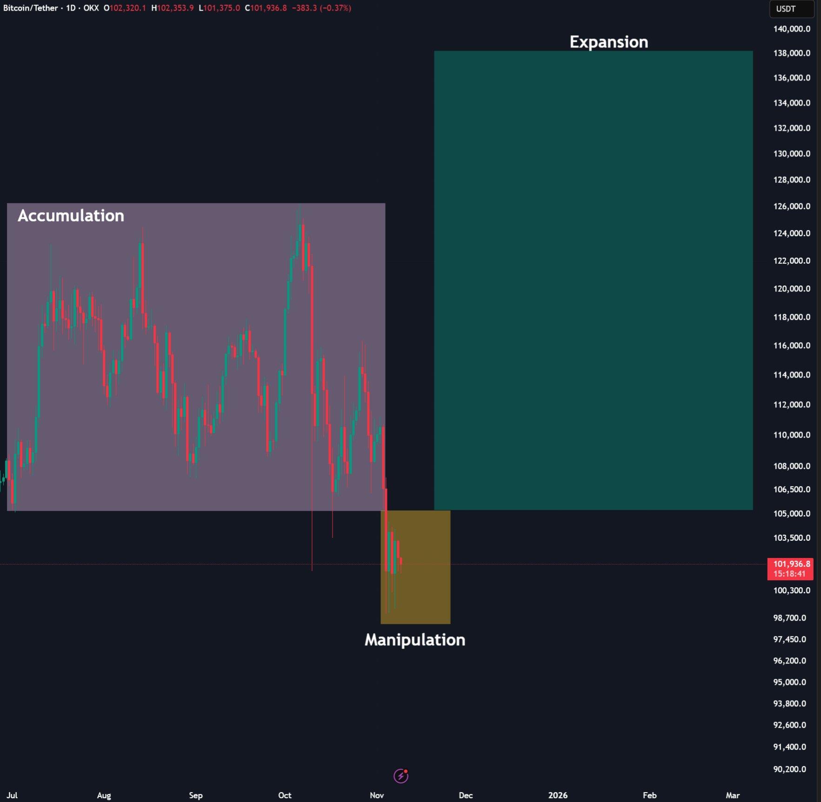This screenshot has width=821, height=802.
Task: Click the 140,000.0 price scale label
Action: [x=791, y=29]
